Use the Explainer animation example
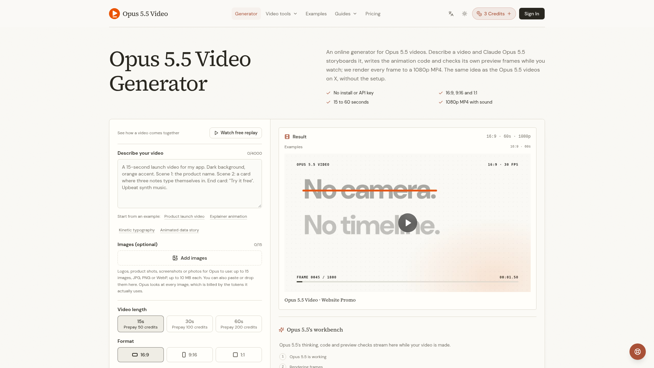Image resolution: width=654 pixels, height=368 pixels. pyautogui.click(x=229, y=216)
